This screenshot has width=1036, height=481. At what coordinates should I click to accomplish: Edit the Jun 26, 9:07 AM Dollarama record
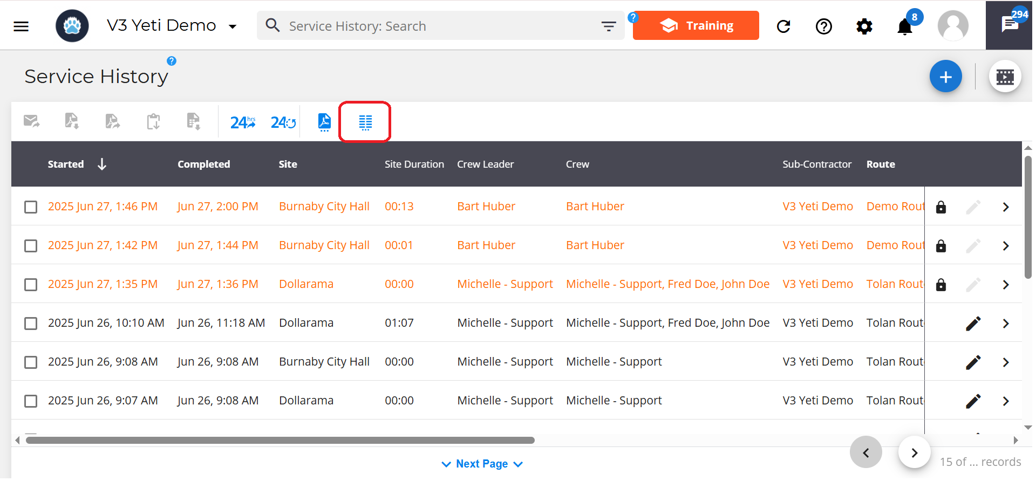973,401
